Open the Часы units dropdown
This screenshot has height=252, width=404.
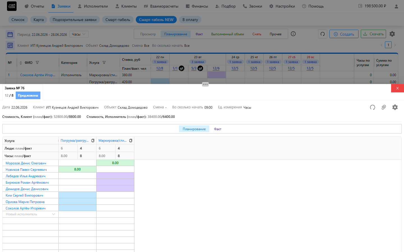pos(79,34)
